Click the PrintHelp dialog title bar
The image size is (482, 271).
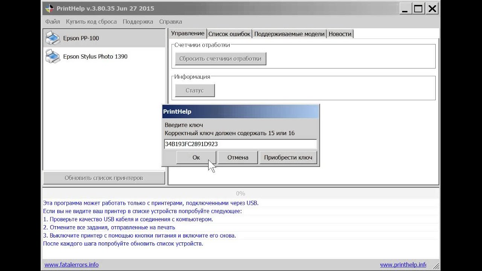click(x=240, y=112)
